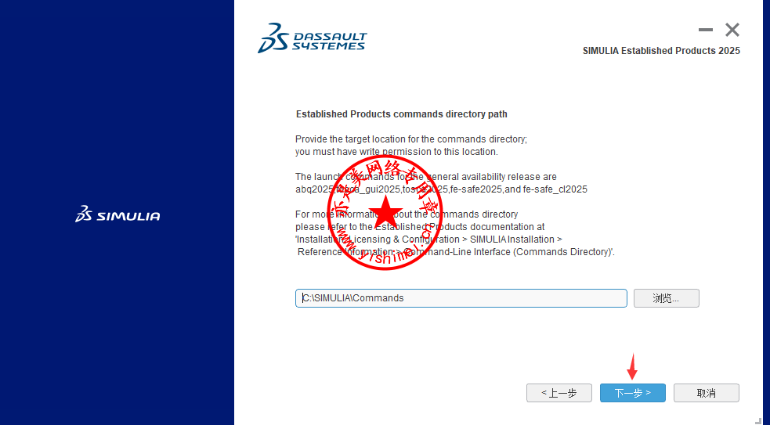The image size is (770, 425).
Task: Click text 'SIMULIA Installation >'
Action: [515, 240]
